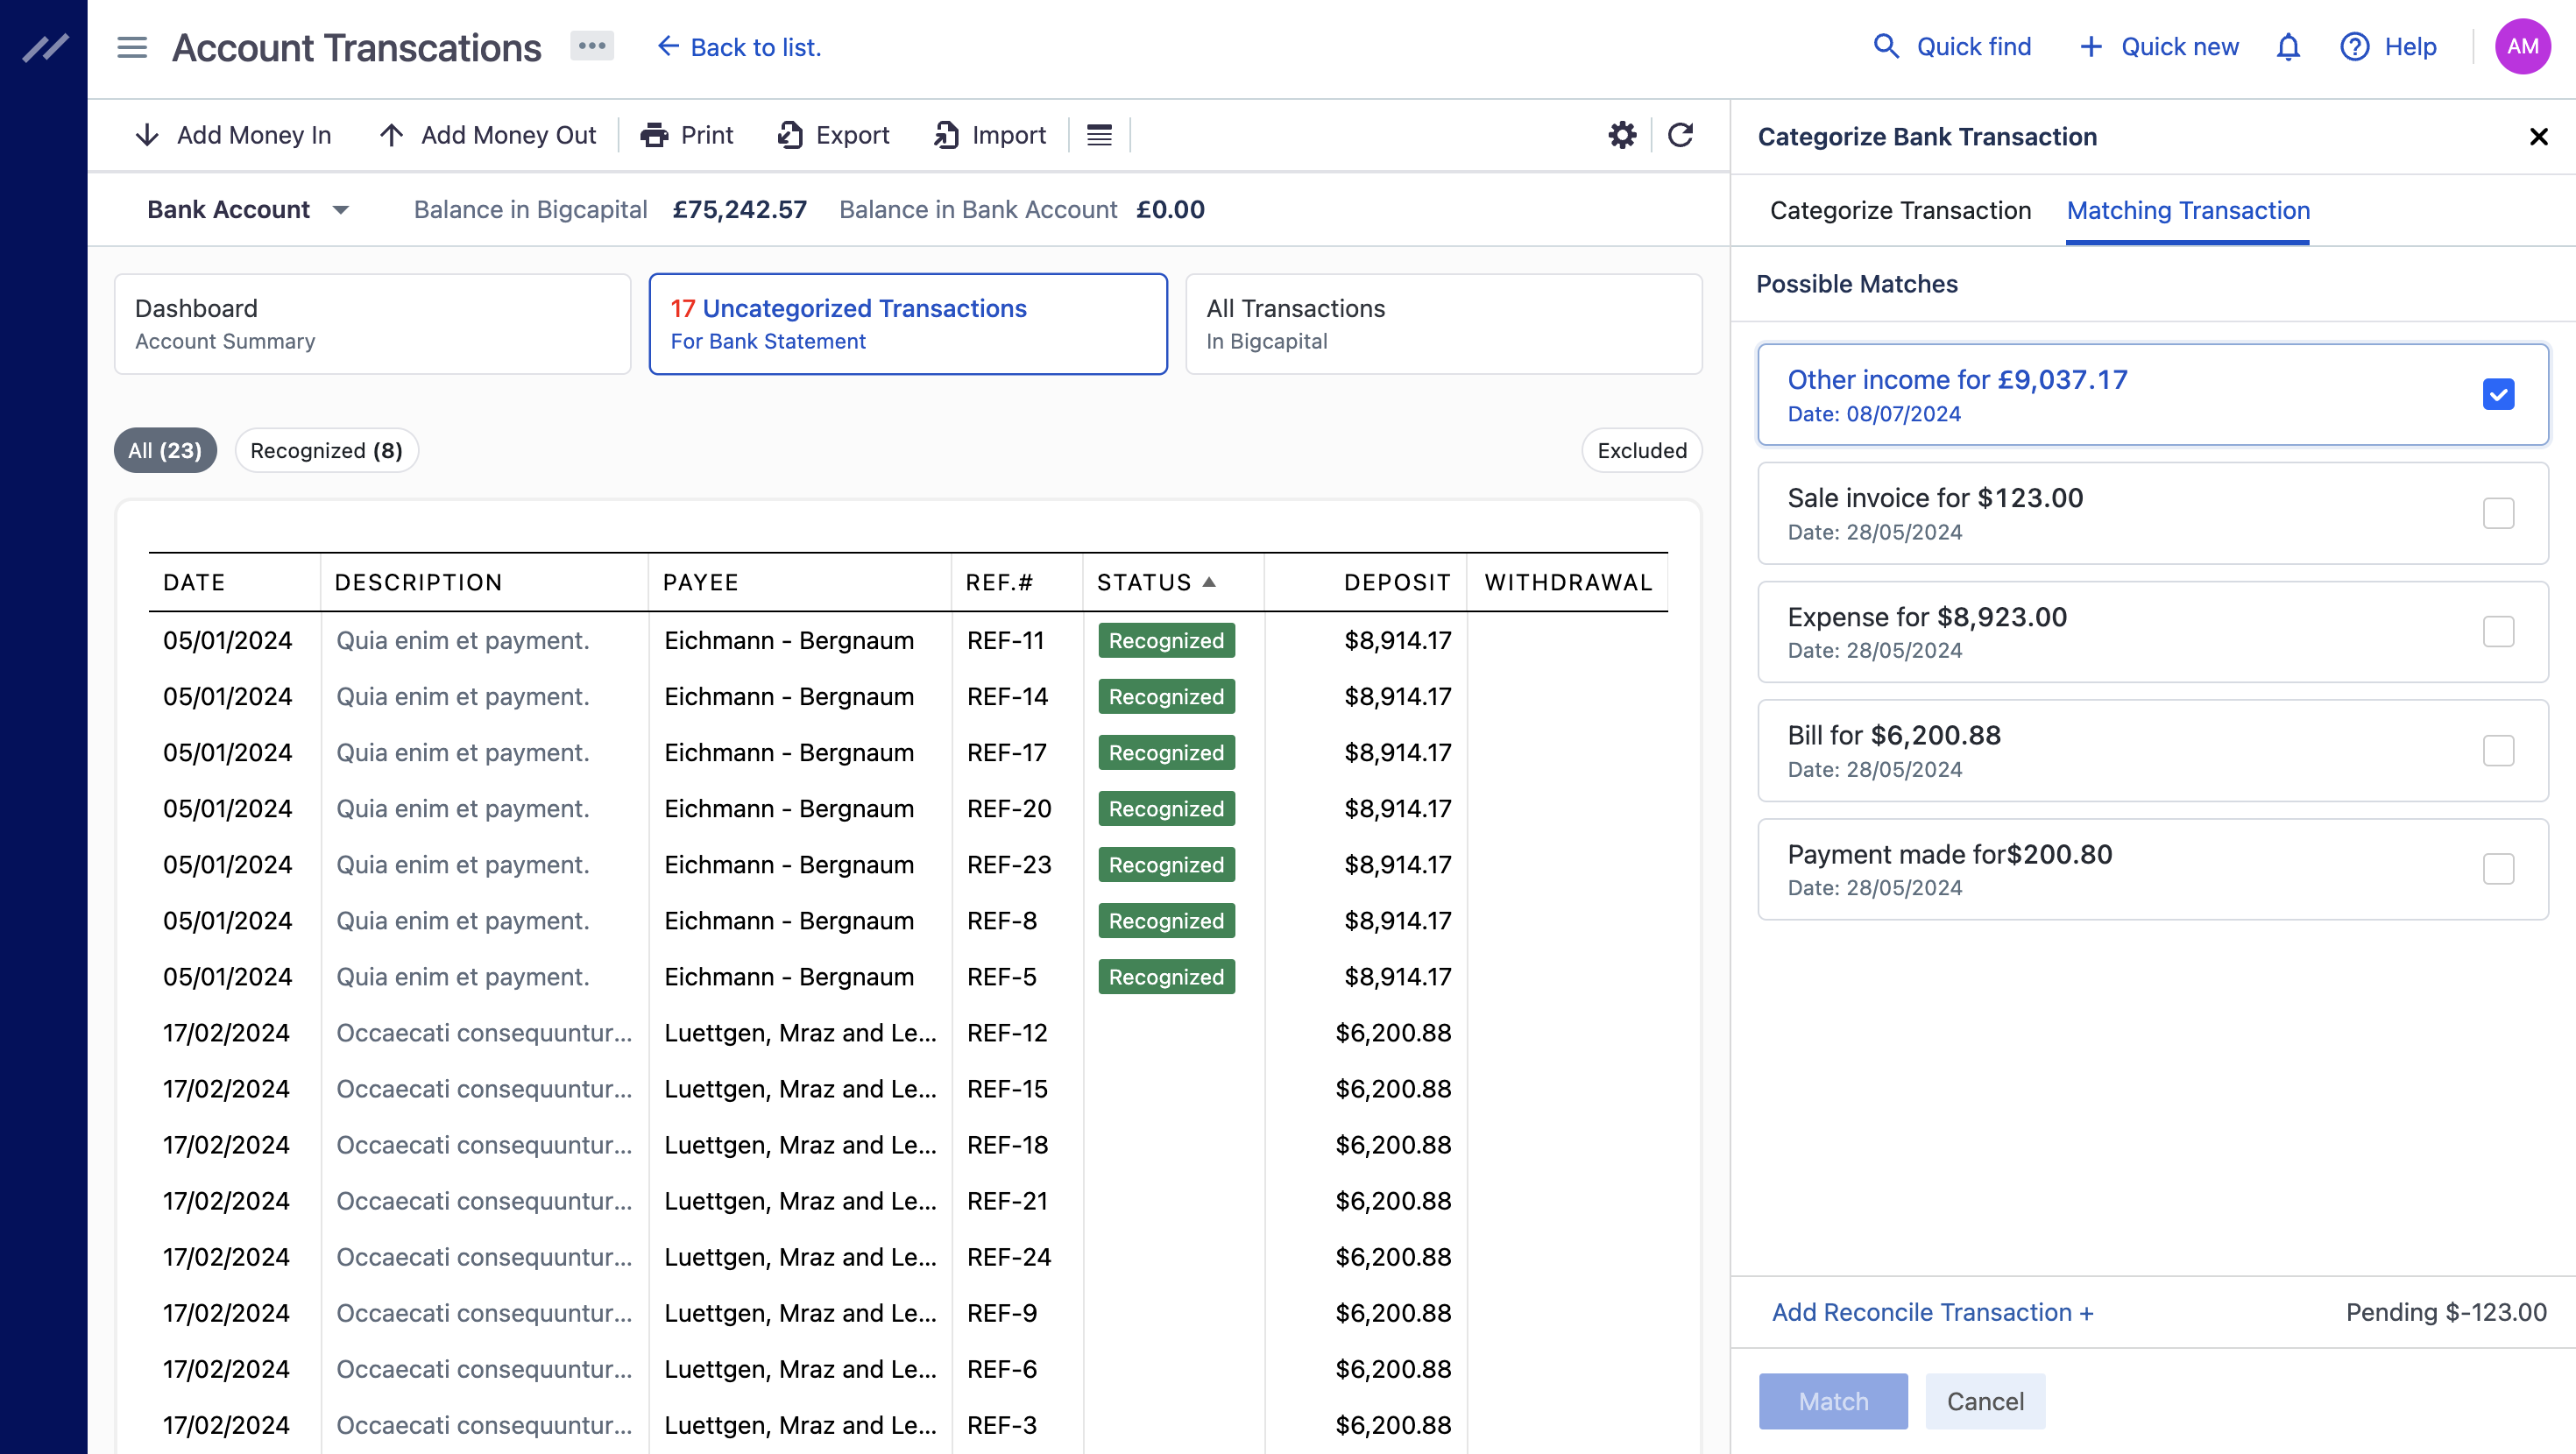Sort by WITHDRAWAL column header
The width and height of the screenshot is (2576, 1454).
pos(1568,582)
